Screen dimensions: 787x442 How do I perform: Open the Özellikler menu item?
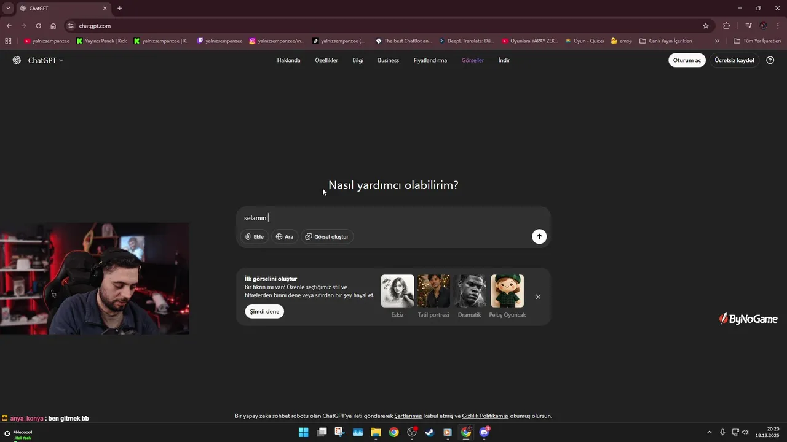[x=326, y=60]
